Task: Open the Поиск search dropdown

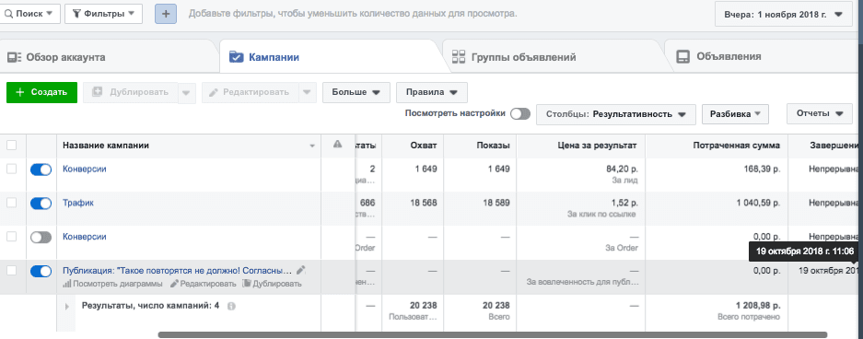Action: tap(29, 14)
